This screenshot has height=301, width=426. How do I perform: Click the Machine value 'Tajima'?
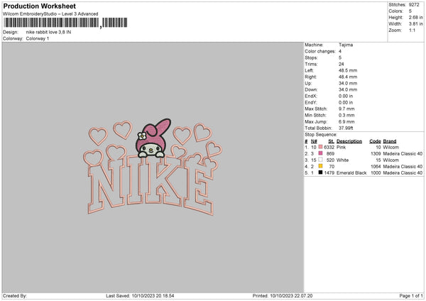[346, 45]
